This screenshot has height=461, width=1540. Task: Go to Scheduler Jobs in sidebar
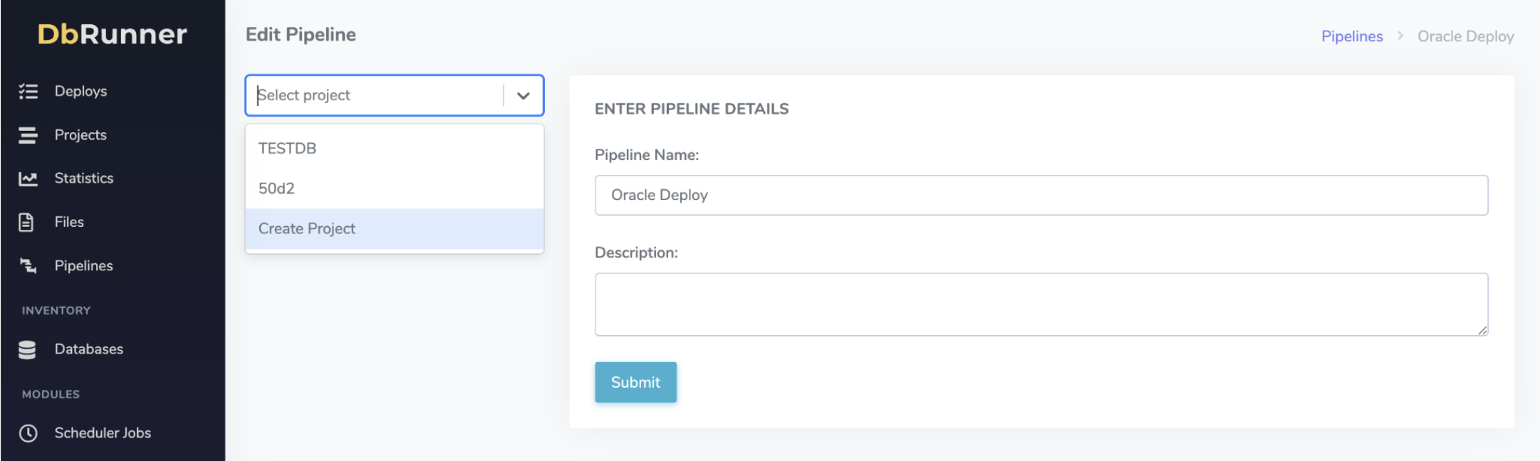tap(103, 433)
